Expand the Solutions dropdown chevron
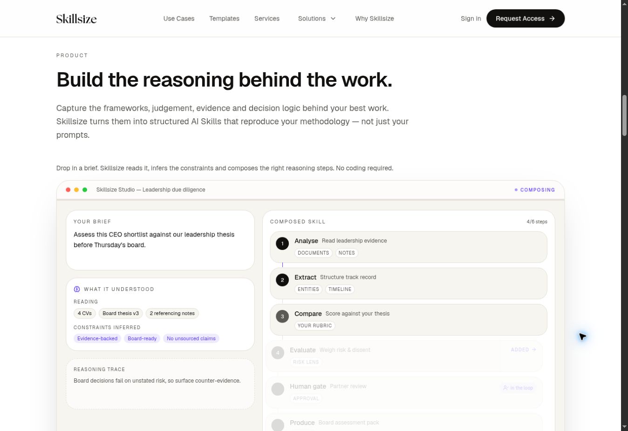The width and height of the screenshot is (628, 431). pos(333,19)
